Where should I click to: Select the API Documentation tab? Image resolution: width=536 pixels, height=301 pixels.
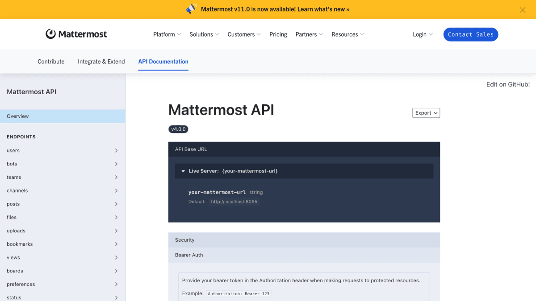tap(163, 62)
